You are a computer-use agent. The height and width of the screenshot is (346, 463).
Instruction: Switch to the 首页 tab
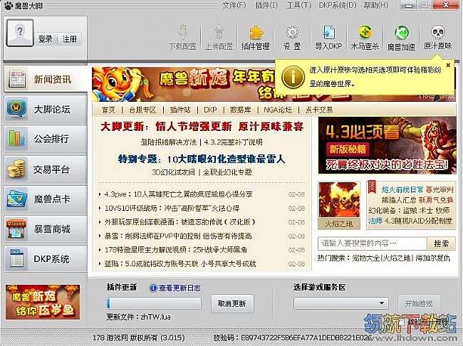pos(108,110)
